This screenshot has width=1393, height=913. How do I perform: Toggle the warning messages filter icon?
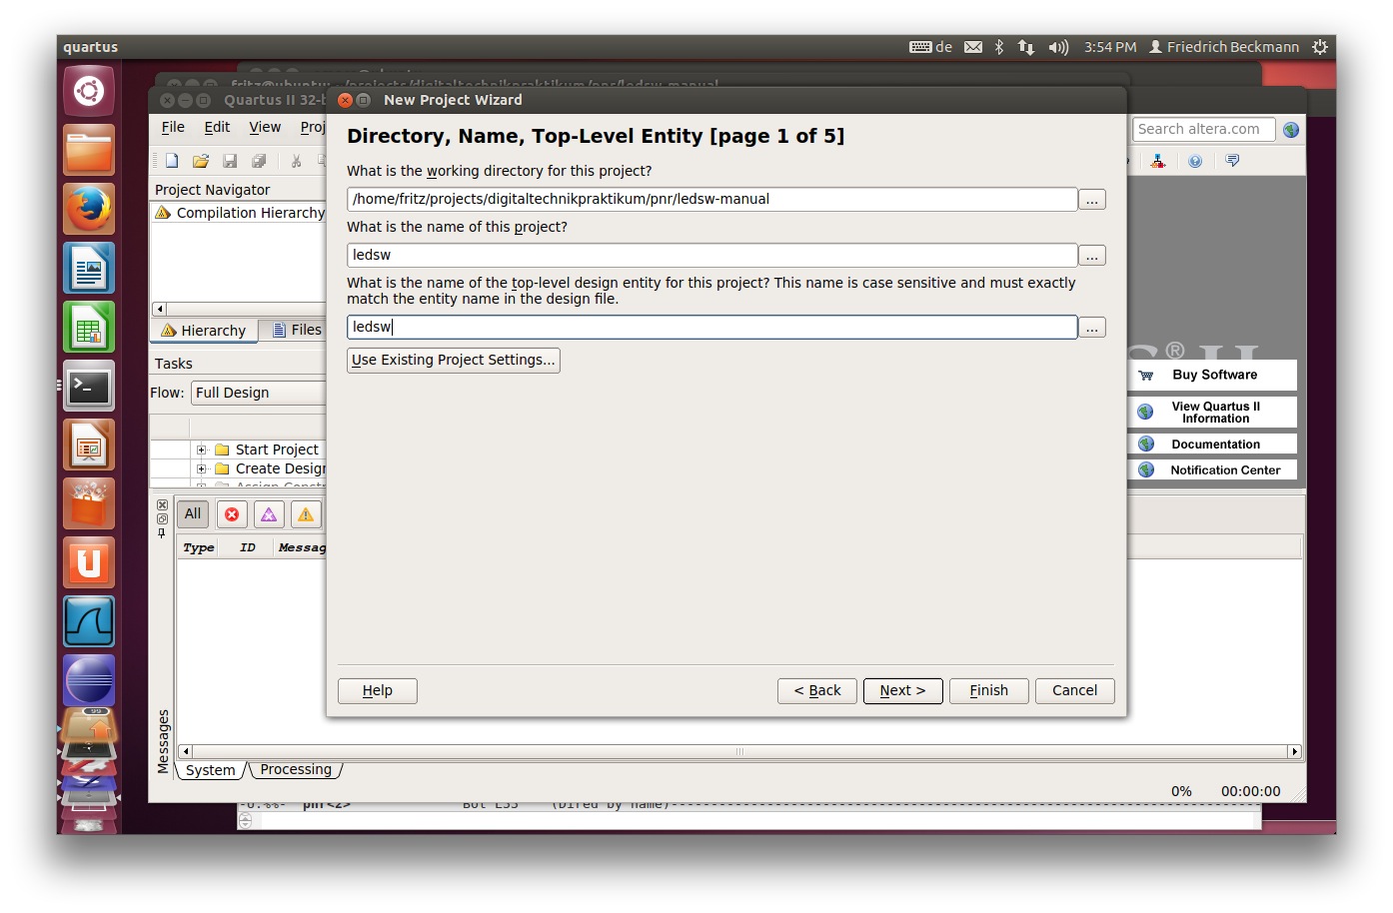306,514
